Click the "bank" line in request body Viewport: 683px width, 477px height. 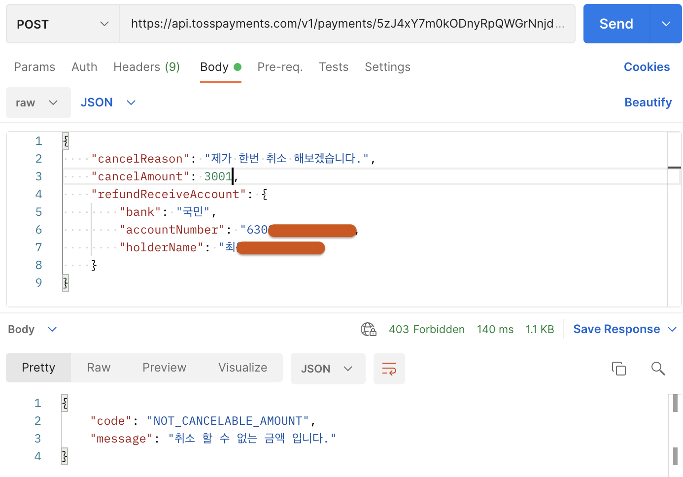[x=168, y=212]
